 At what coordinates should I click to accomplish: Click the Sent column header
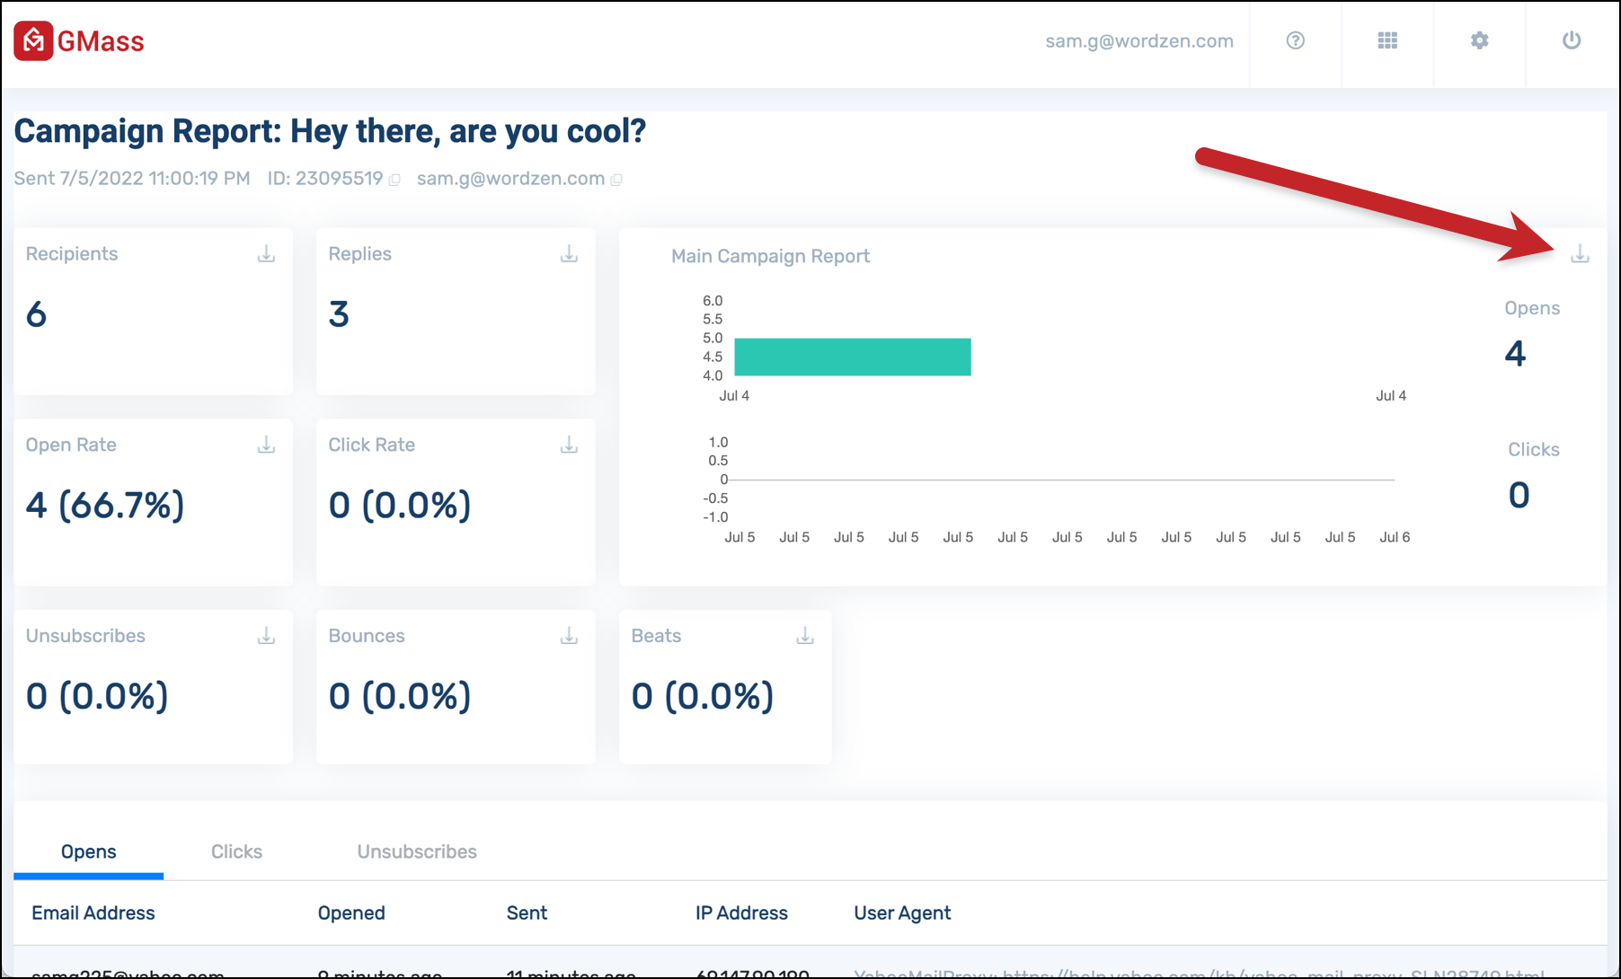(x=527, y=913)
